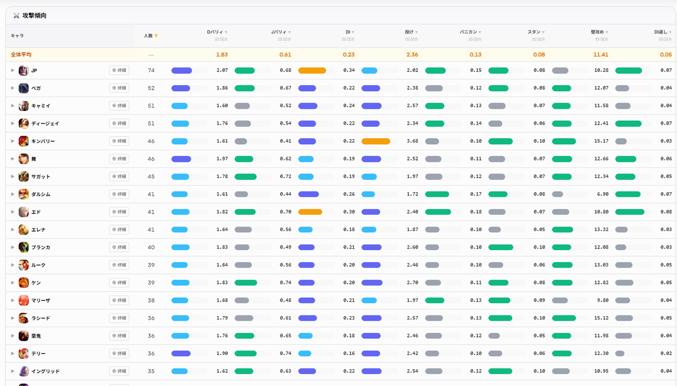
Task: Open 詳細 for JP
Action: point(119,70)
